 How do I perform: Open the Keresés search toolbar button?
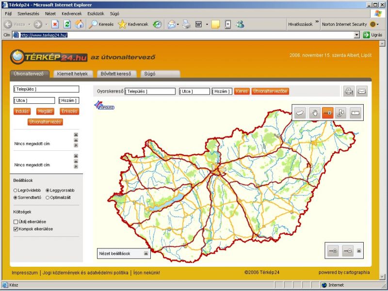pos(101,24)
